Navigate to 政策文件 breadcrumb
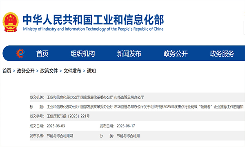 point(49,71)
